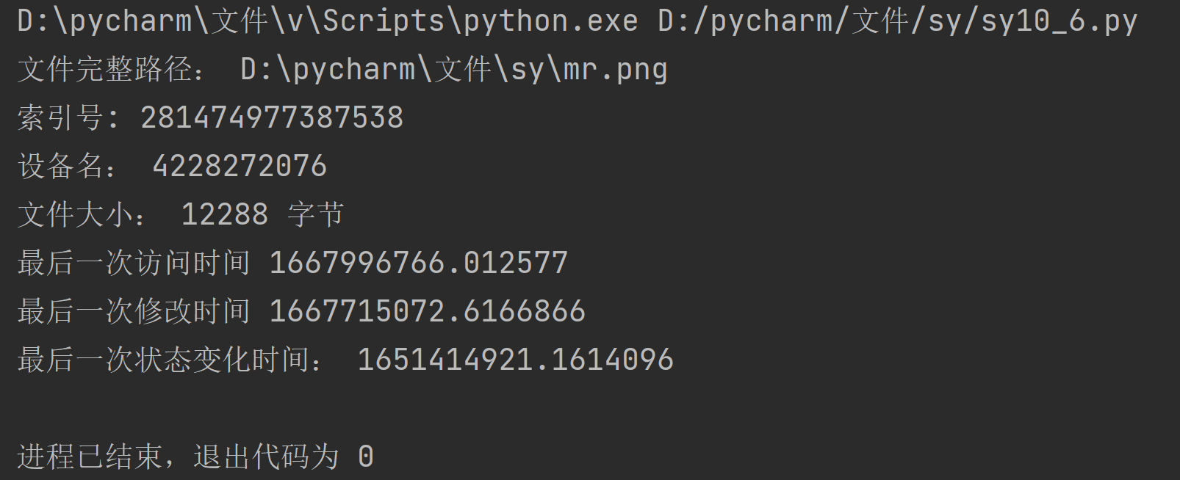The width and height of the screenshot is (1180, 480).
Task: Click the 最后一次状态变化时间 label
Action: coord(170,360)
